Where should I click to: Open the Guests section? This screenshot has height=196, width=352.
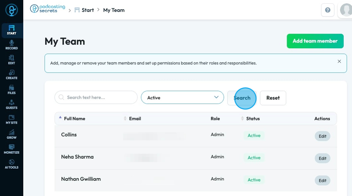point(12,104)
